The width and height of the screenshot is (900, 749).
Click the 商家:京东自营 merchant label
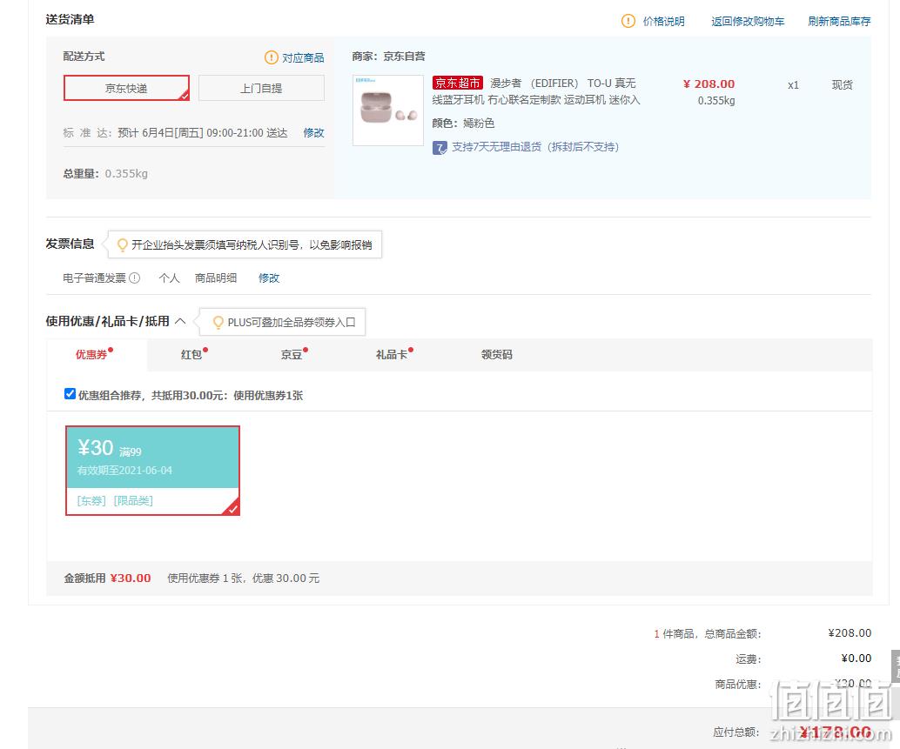pyautogui.click(x=388, y=57)
